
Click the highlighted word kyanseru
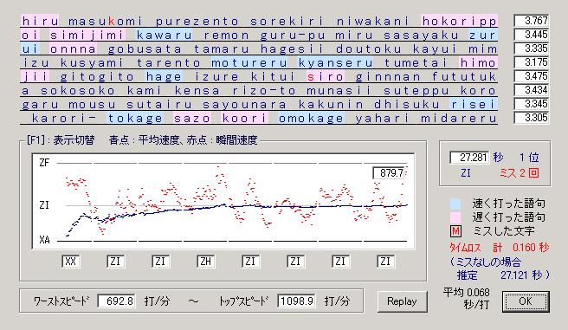click(335, 62)
